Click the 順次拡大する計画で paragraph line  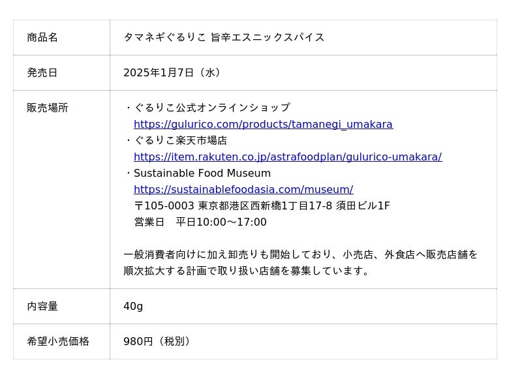(247, 271)
